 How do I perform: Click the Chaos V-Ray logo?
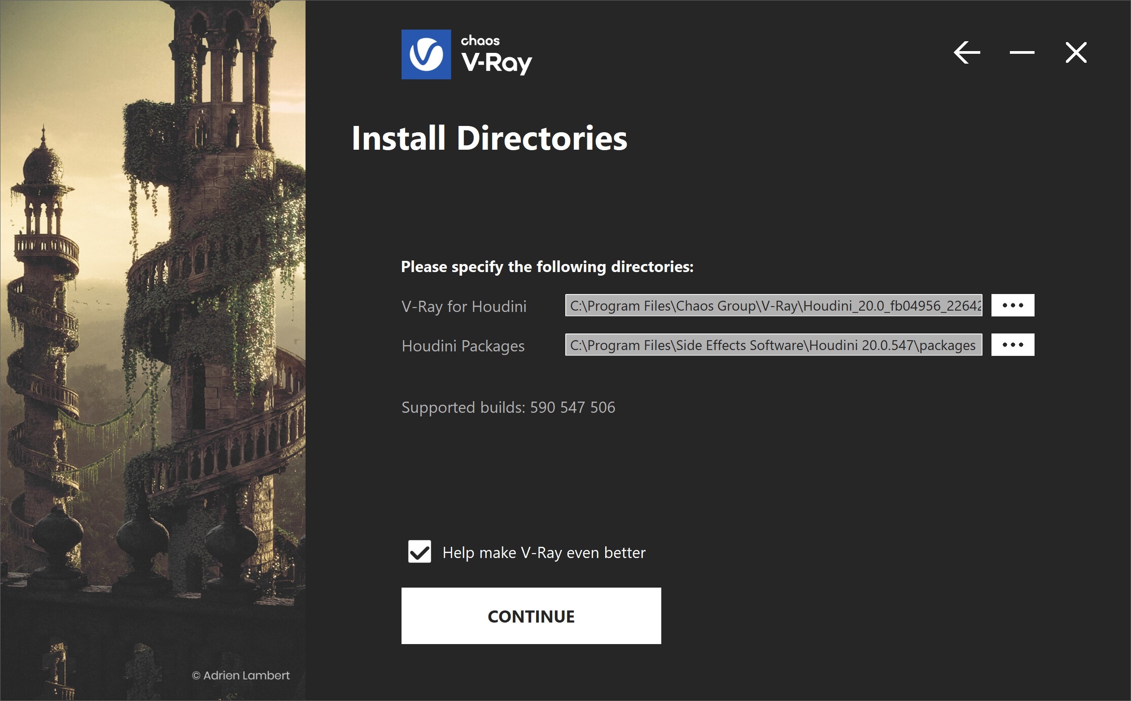pyautogui.click(x=467, y=54)
